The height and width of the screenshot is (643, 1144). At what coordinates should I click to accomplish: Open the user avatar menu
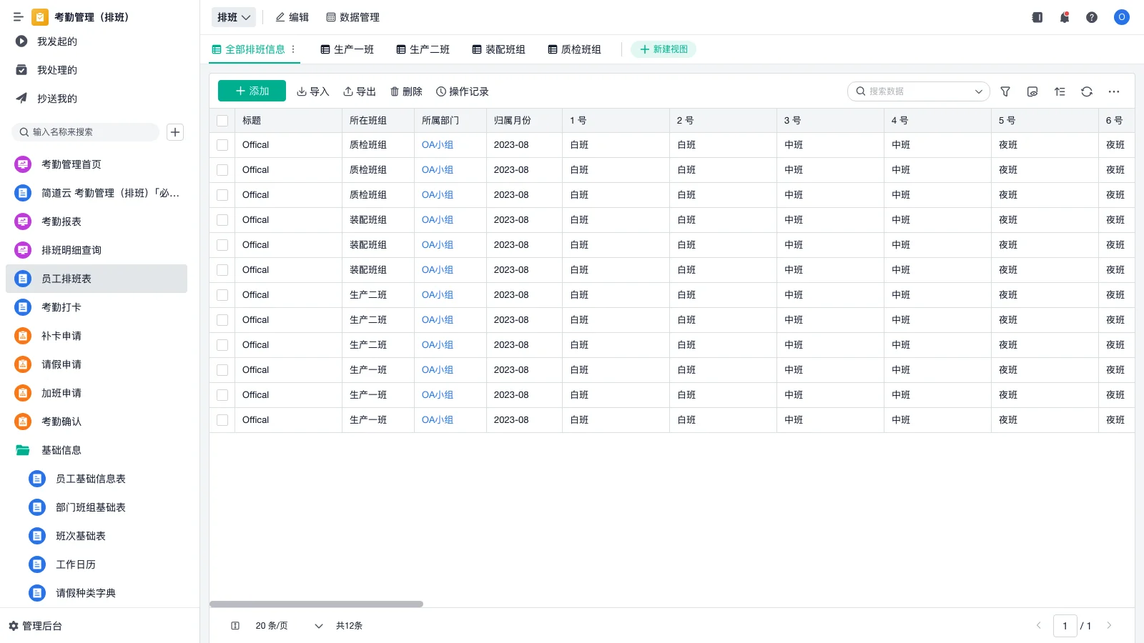[x=1122, y=17]
